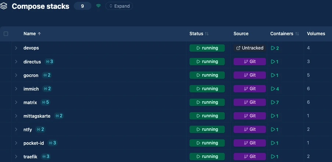Click gocron badge showing 2
This screenshot has height=162, width=332.
47,75
